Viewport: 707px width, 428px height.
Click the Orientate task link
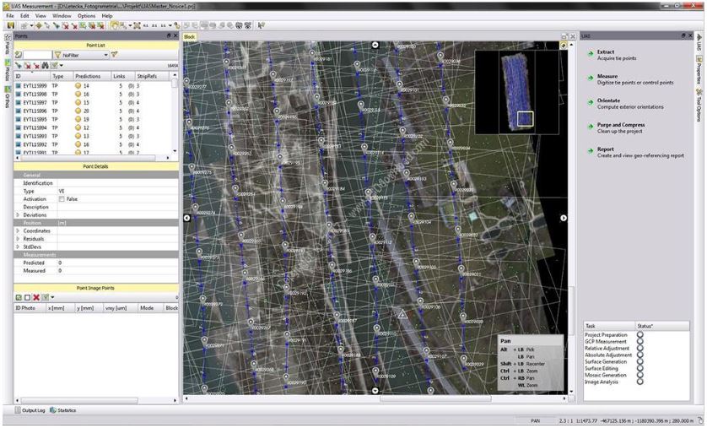[x=608, y=100]
